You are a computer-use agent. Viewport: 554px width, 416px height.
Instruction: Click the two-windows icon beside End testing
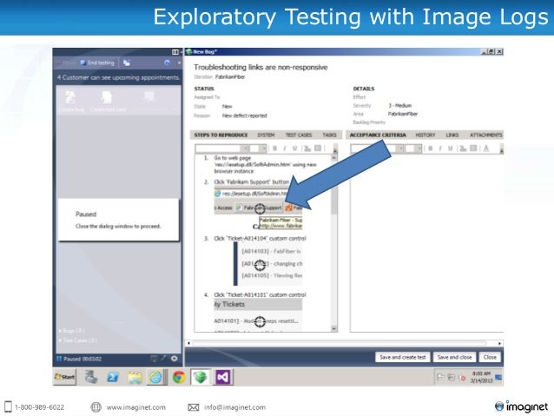pos(127,63)
